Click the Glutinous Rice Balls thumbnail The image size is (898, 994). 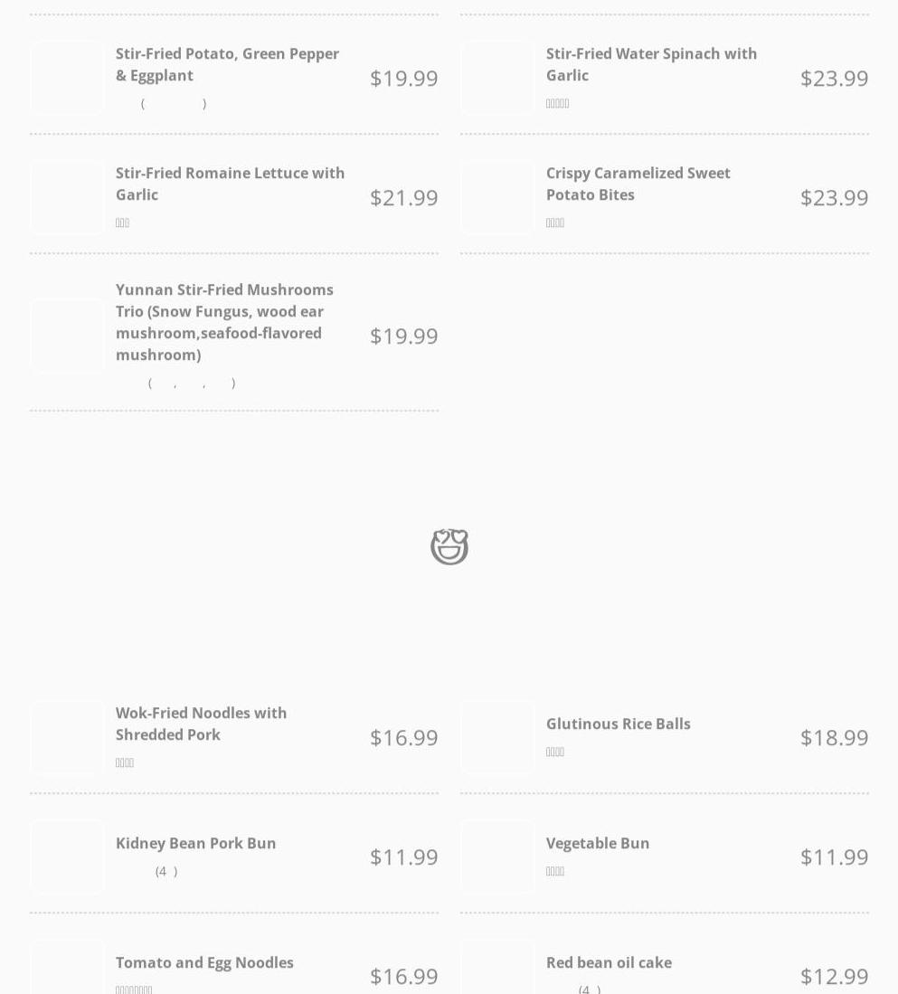click(x=497, y=737)
